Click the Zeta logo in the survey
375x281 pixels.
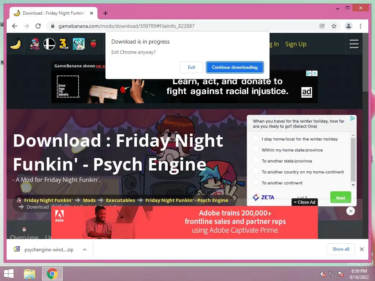263,197
